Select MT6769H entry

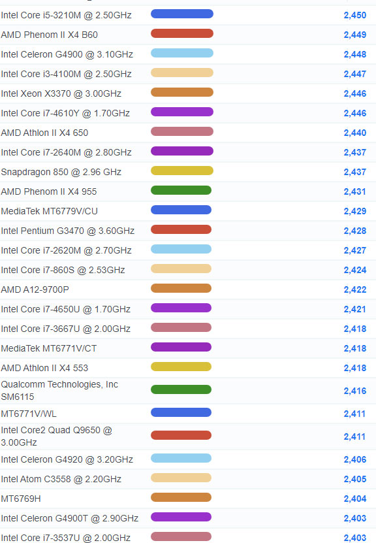(x=21, y=499)
